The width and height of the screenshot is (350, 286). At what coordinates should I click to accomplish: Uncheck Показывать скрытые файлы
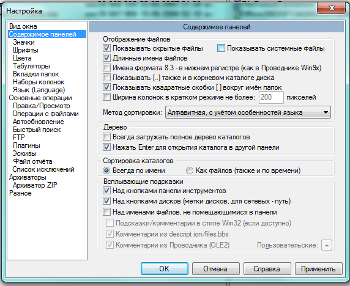click(106, 48)
